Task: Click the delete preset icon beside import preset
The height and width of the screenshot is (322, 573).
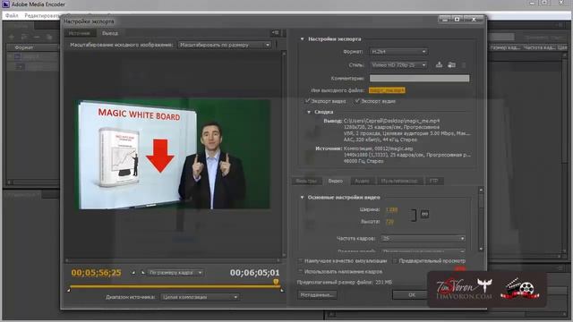Action: click(464, 65)
